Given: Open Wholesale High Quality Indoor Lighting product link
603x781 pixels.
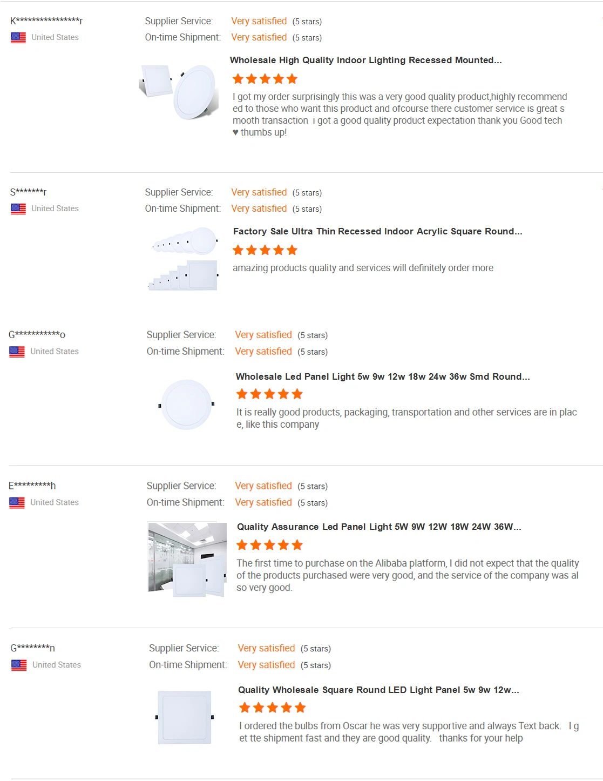Looking at the screenshot, I should pyautogui.click(x=365, y=60).
